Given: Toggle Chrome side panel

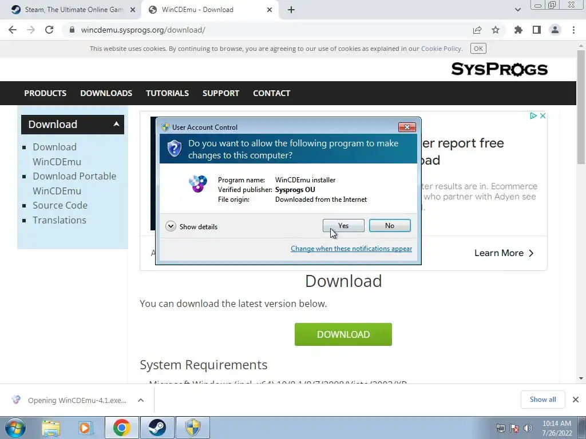Looking at the screenshot, I should (x=537, y=30).
